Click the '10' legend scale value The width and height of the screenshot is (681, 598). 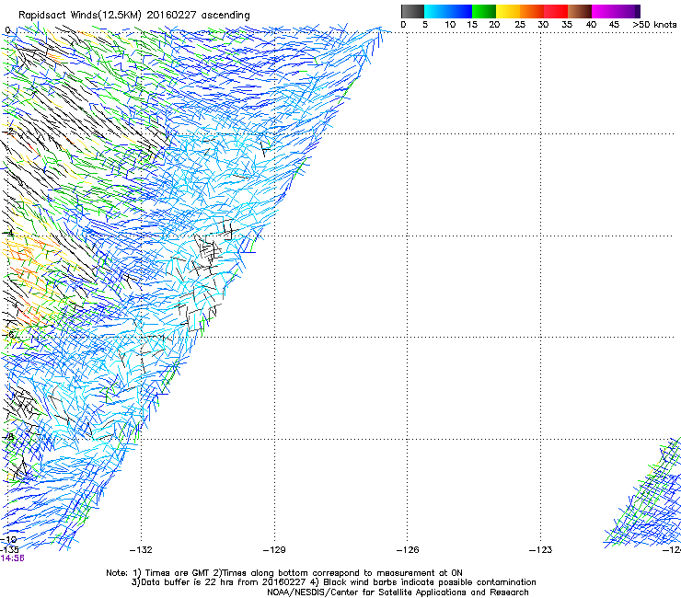450,25
